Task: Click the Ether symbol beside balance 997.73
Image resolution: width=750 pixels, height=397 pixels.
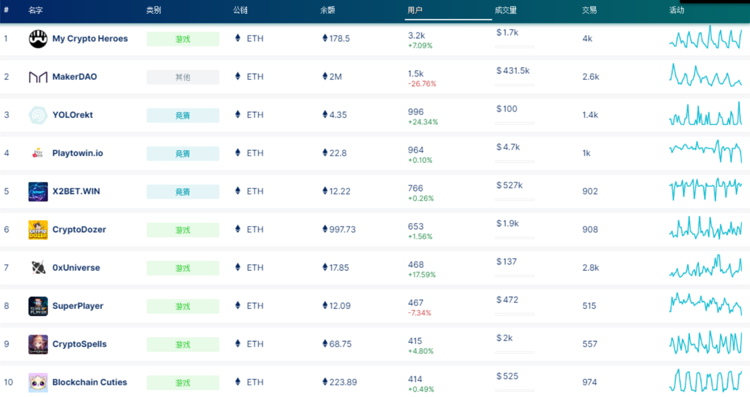Action: (x=325, y=229)
